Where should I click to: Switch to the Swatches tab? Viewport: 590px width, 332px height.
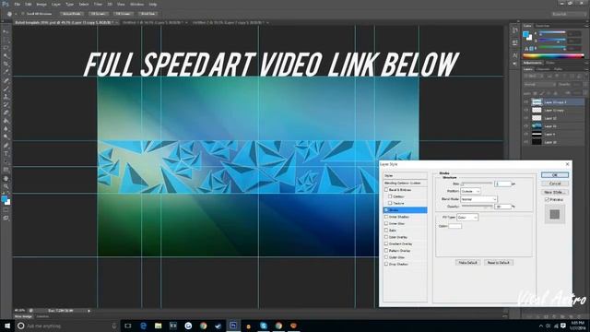pos(542,26)
